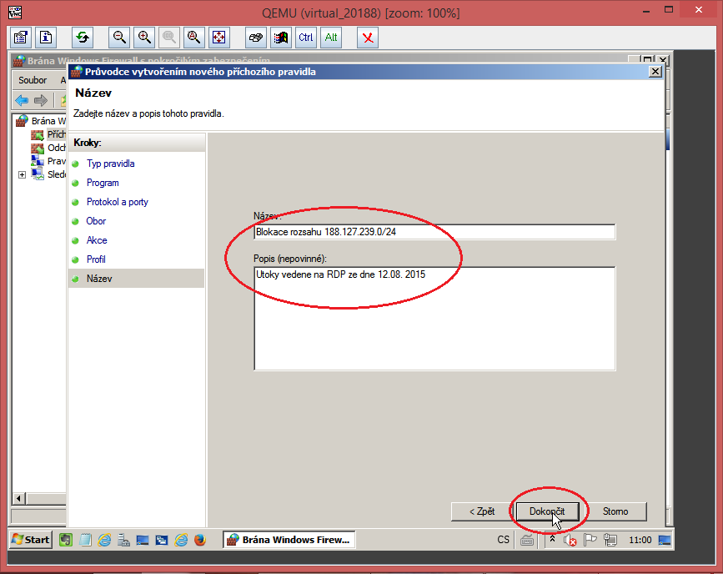Send Ctrl+Esc Windows key to remote

(x=281, y=38)
